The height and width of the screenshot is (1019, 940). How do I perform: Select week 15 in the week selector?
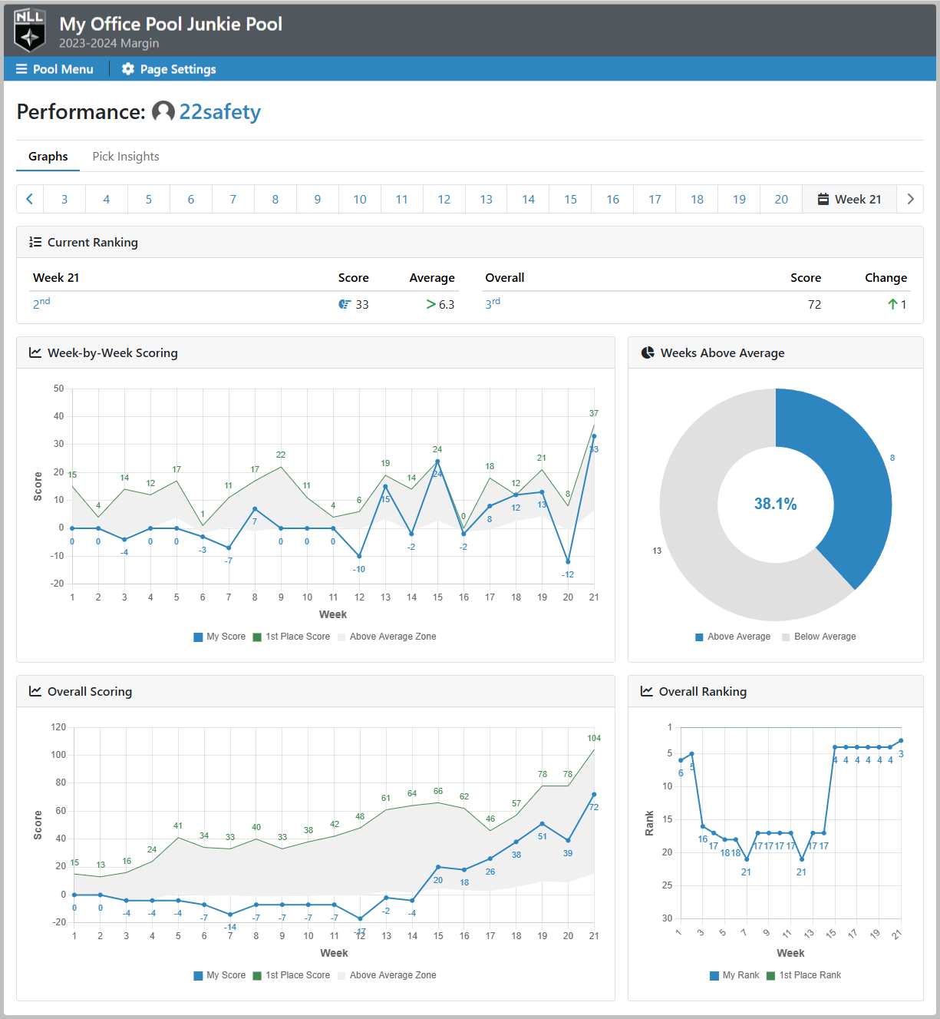(x=571, y=199)
